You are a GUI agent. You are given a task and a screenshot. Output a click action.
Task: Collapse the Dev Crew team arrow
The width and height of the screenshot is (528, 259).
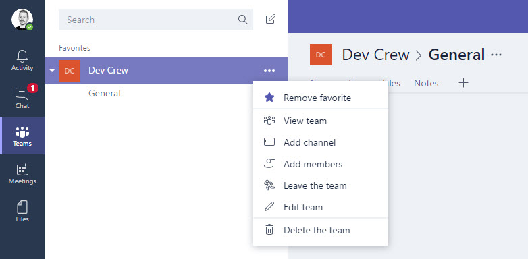click(x=52, y=71)
